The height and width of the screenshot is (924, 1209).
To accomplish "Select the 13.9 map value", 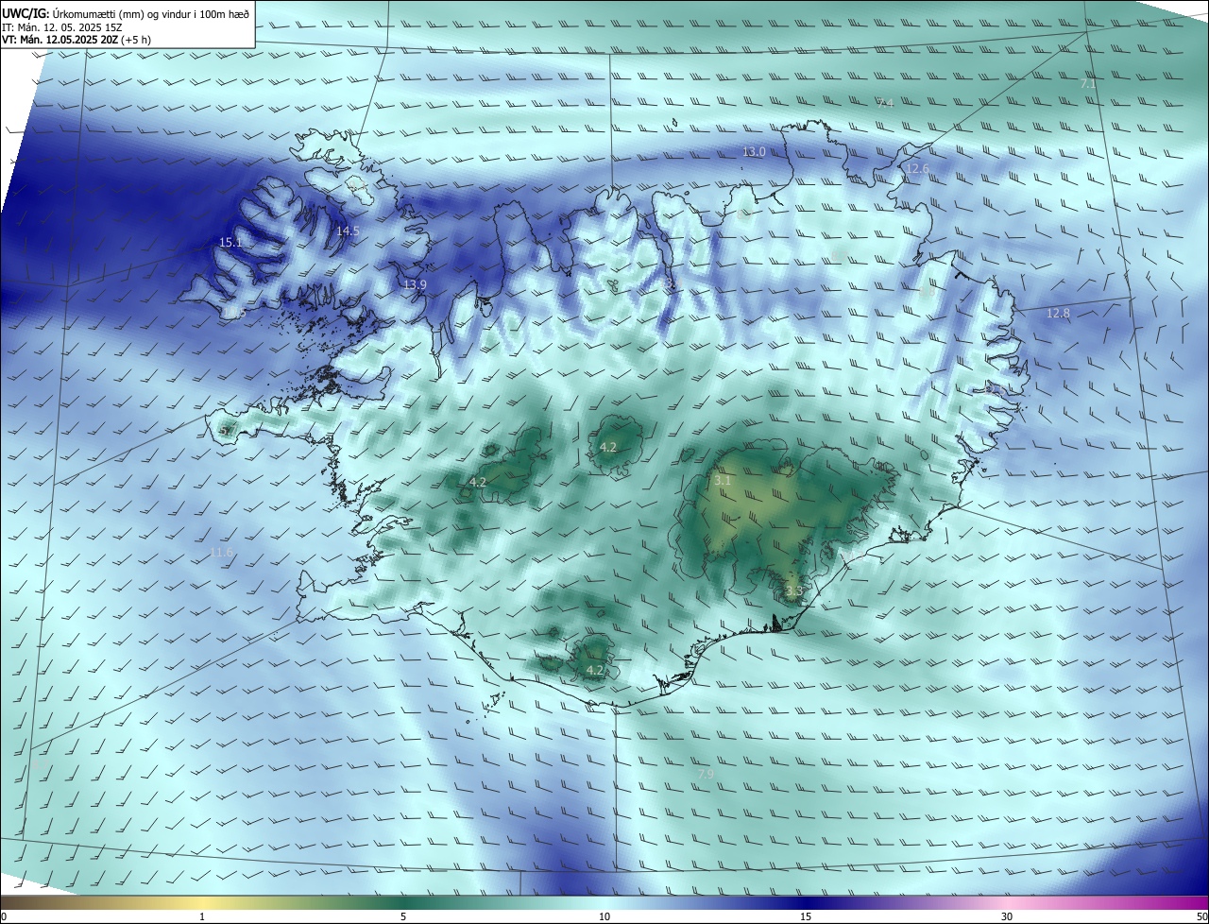I will click(415, 284).
